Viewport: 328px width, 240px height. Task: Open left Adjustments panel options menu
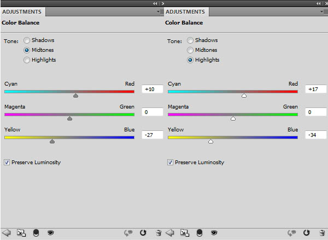(x=160, y=11)
